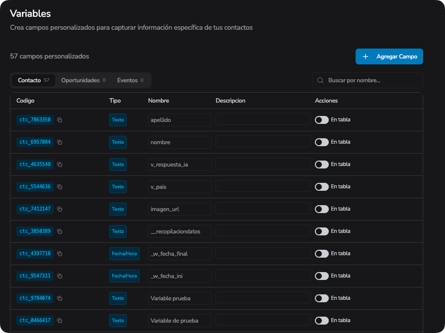The image size is (445, 333).
Task: Click code badge ctc_9547311
Action: coord(35,276)
